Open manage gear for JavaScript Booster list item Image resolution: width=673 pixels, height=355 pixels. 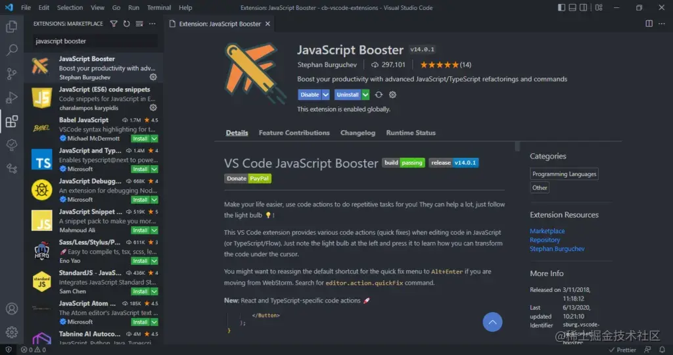(153, 77)
